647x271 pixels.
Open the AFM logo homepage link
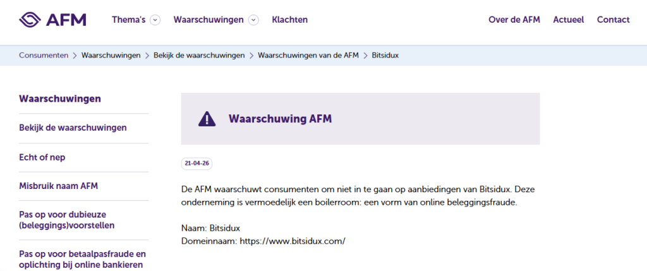[52, 20]
